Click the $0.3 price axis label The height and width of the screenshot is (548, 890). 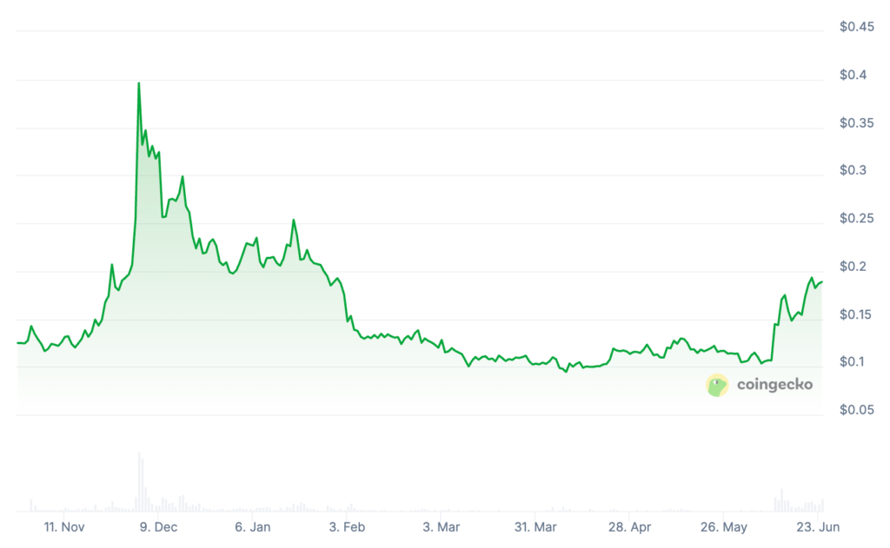[853, 171]
